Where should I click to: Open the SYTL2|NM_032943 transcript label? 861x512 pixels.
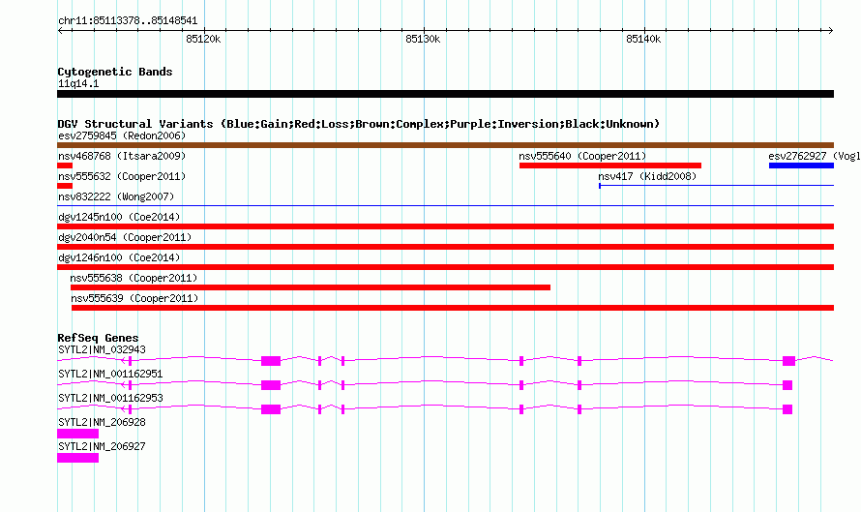click(x=103, y=350)
